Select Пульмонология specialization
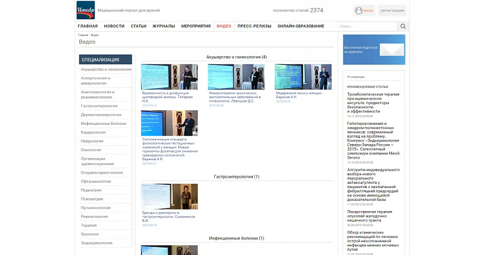This screenshot has width=482, height=255. pyautogui.click(x=96, y=208)
